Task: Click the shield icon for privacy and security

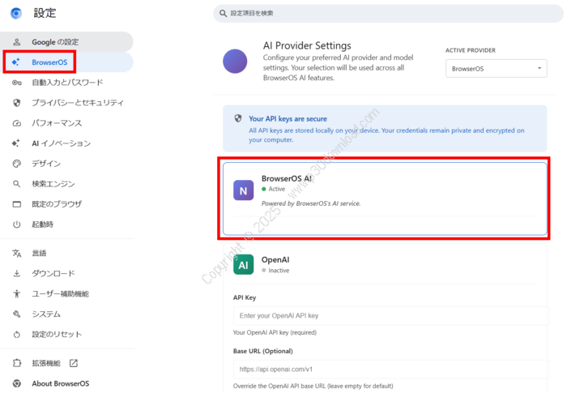Action: point(16,103)
